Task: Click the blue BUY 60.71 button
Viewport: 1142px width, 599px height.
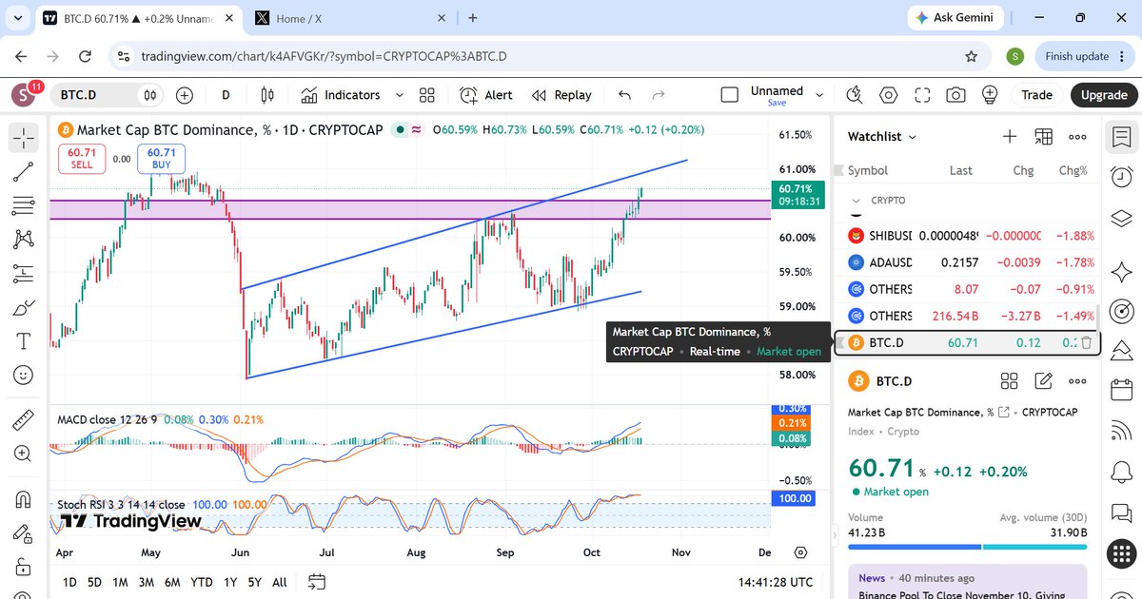Action: 162,159
